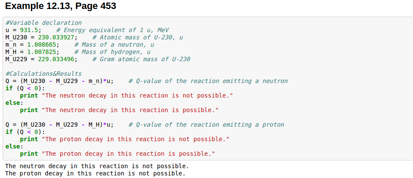Click the U-230 mass value 230.033927

pyautogui.click(x=58, y=37)
